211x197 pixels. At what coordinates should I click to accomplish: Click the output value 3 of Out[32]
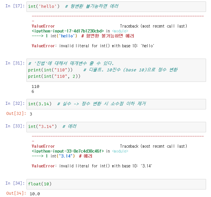tap(31, 114)
